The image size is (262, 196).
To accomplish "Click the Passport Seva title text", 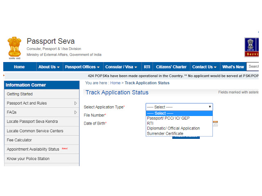I will 51,41.
